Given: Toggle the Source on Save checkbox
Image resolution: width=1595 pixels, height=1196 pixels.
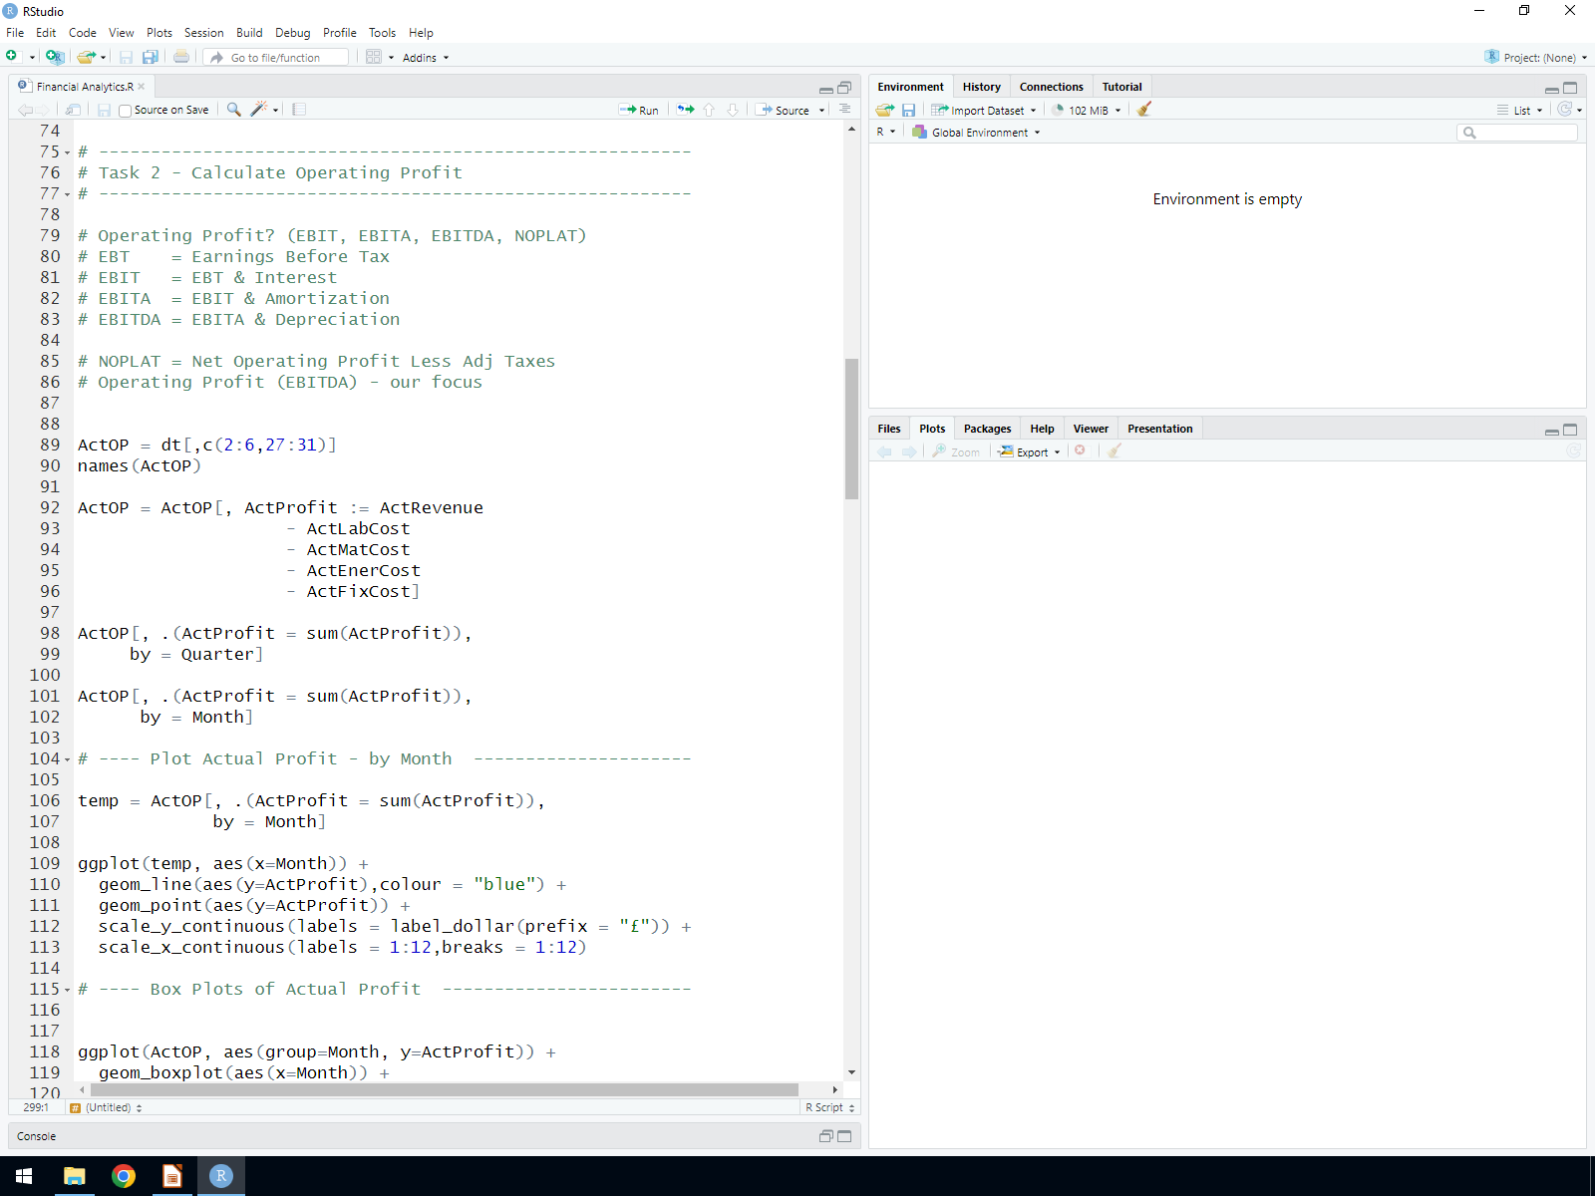Looking at the screenshot, I should click(x=126, y=111).
